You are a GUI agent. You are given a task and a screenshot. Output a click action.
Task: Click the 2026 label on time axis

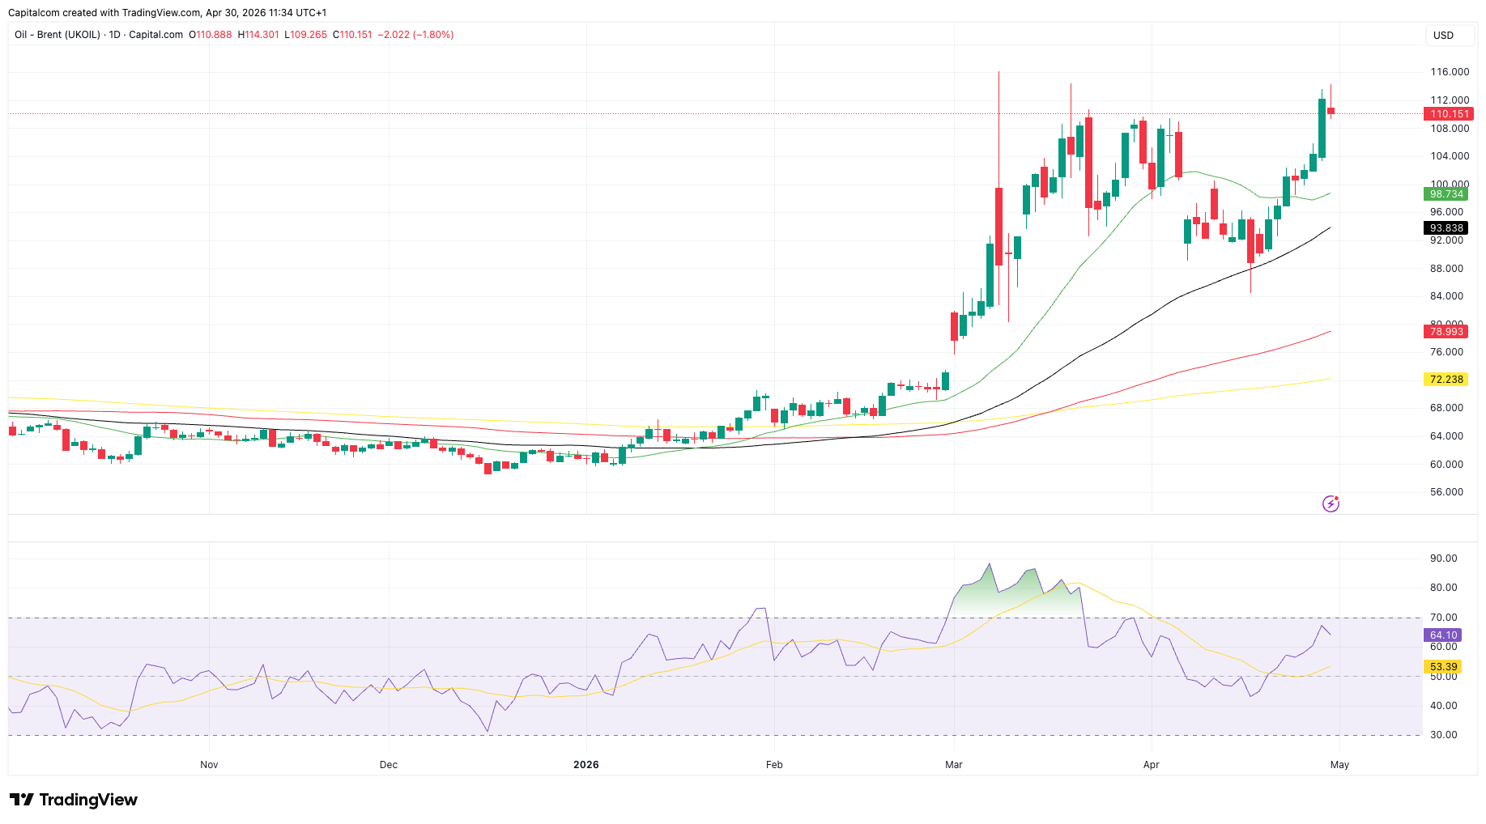(585, 765)
